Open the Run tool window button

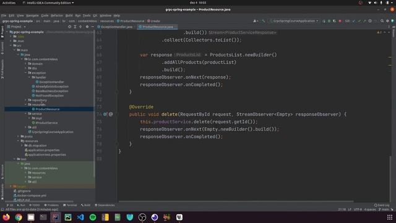pyautogui.click(x=21, y=205)
